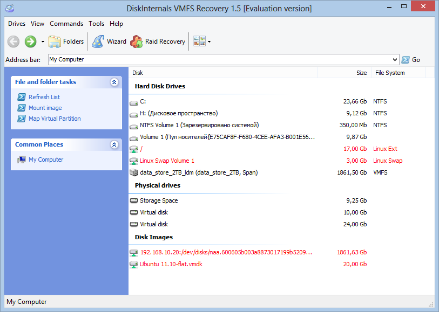This screenshot has height=312, width=439.
Task: Click the Go button icon
Action: tap(406, 59)
